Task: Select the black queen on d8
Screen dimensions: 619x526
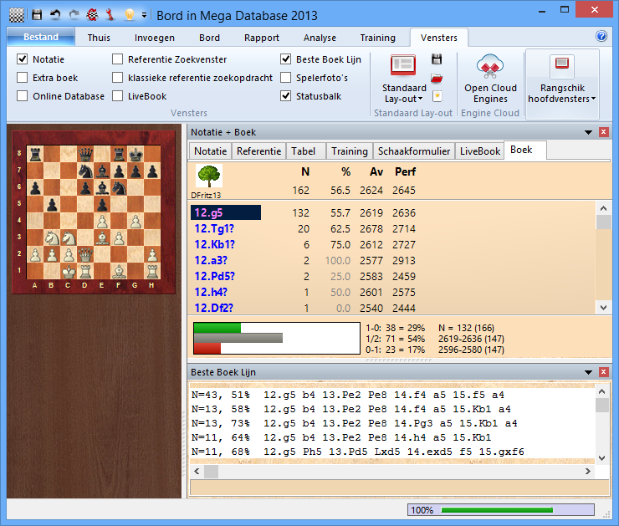Action: pyautogui.click(x=85, y=154)
